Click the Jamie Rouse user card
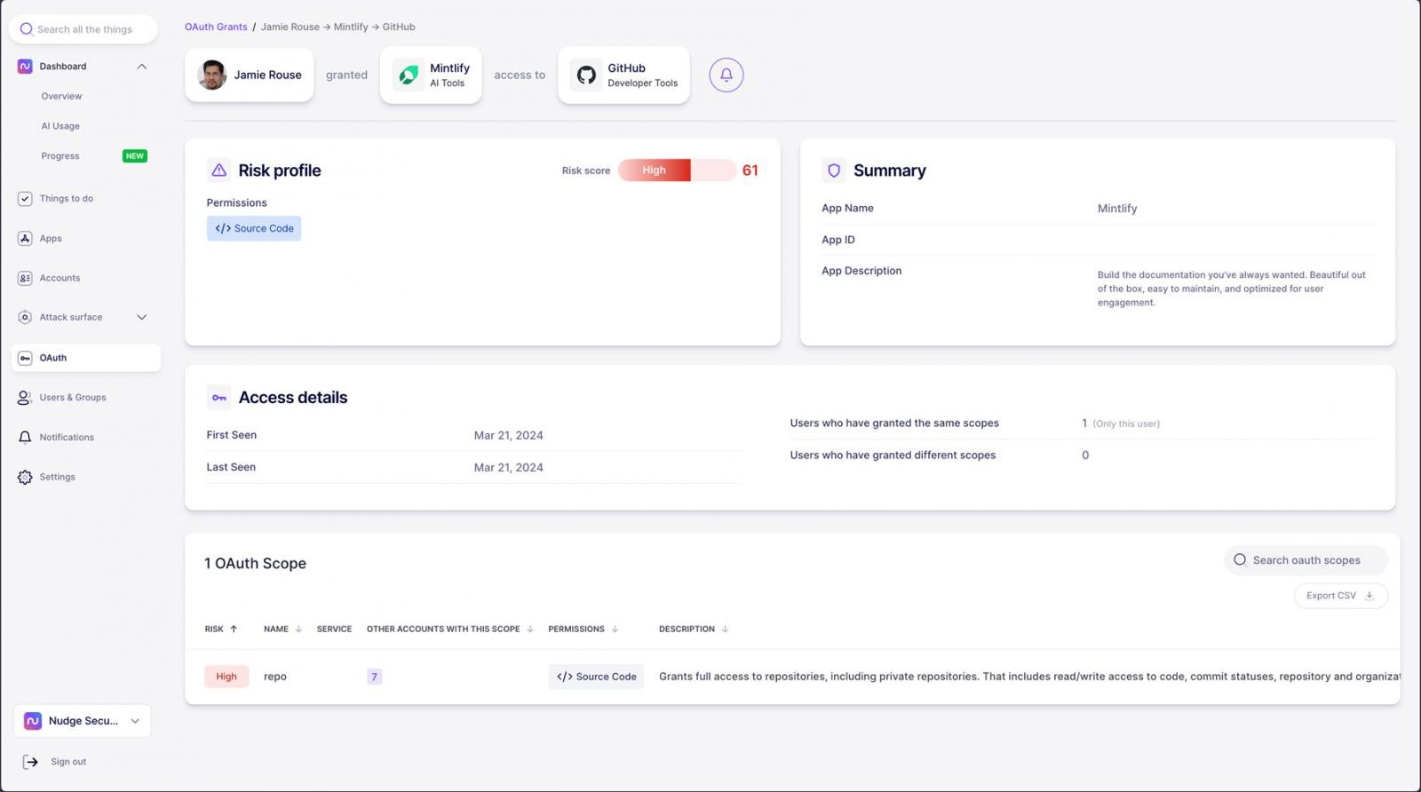Screen dimensions: 1421x792 [x=250, y=75]
